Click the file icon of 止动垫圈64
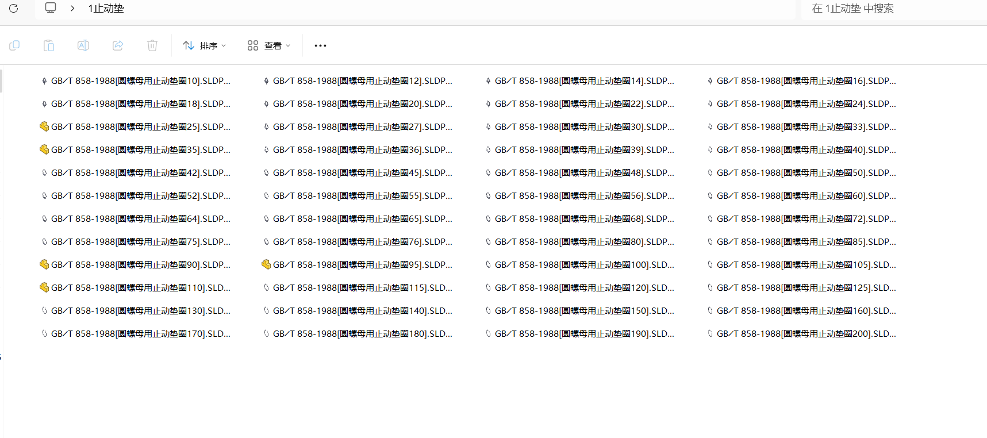 pos(44,218)
